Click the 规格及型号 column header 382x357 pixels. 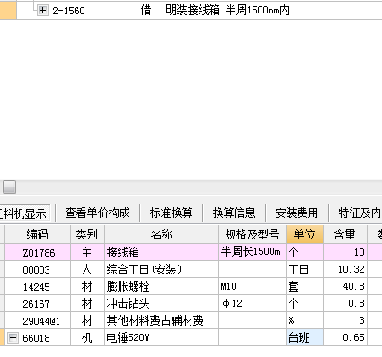click(253, 234)
